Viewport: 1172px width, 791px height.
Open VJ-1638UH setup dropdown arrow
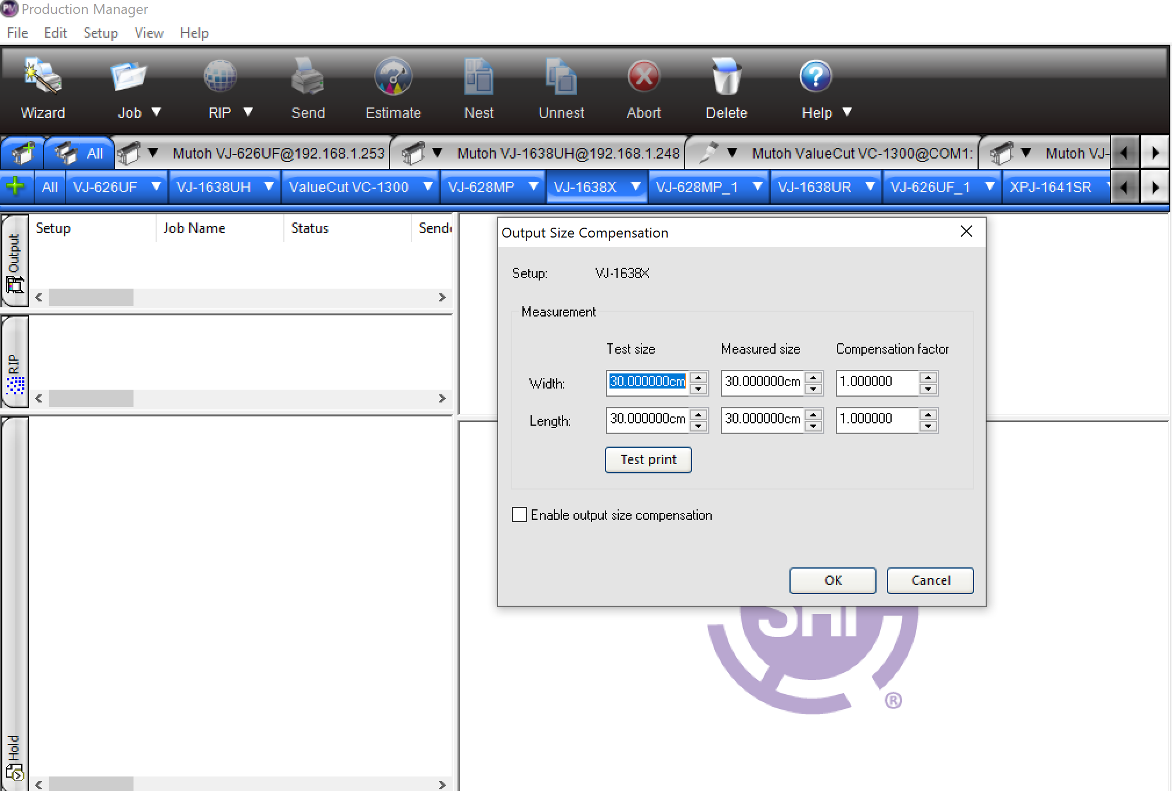tap(269, 186)
